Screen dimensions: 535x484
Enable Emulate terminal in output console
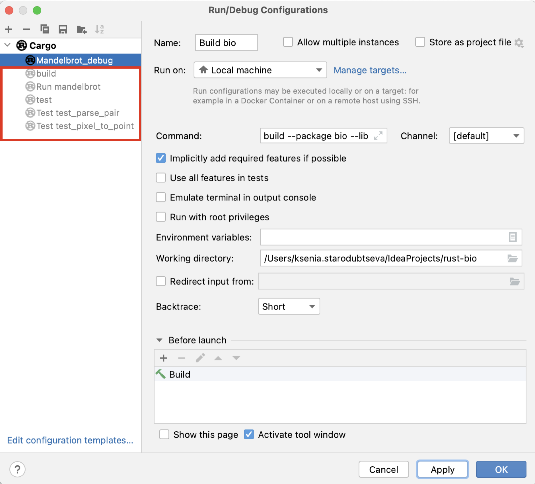tap(160, 197)
